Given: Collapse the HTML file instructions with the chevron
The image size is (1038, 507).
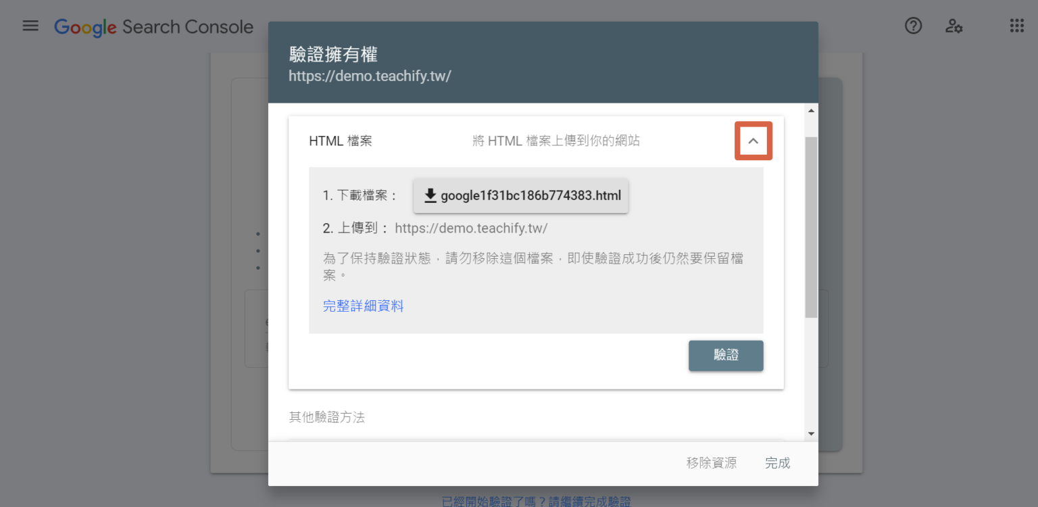Looking at the screenshot, I should pos(753,141).
